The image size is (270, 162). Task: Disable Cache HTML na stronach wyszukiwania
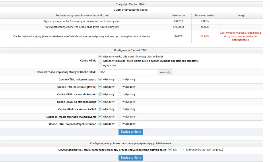[x=120, y=117]
